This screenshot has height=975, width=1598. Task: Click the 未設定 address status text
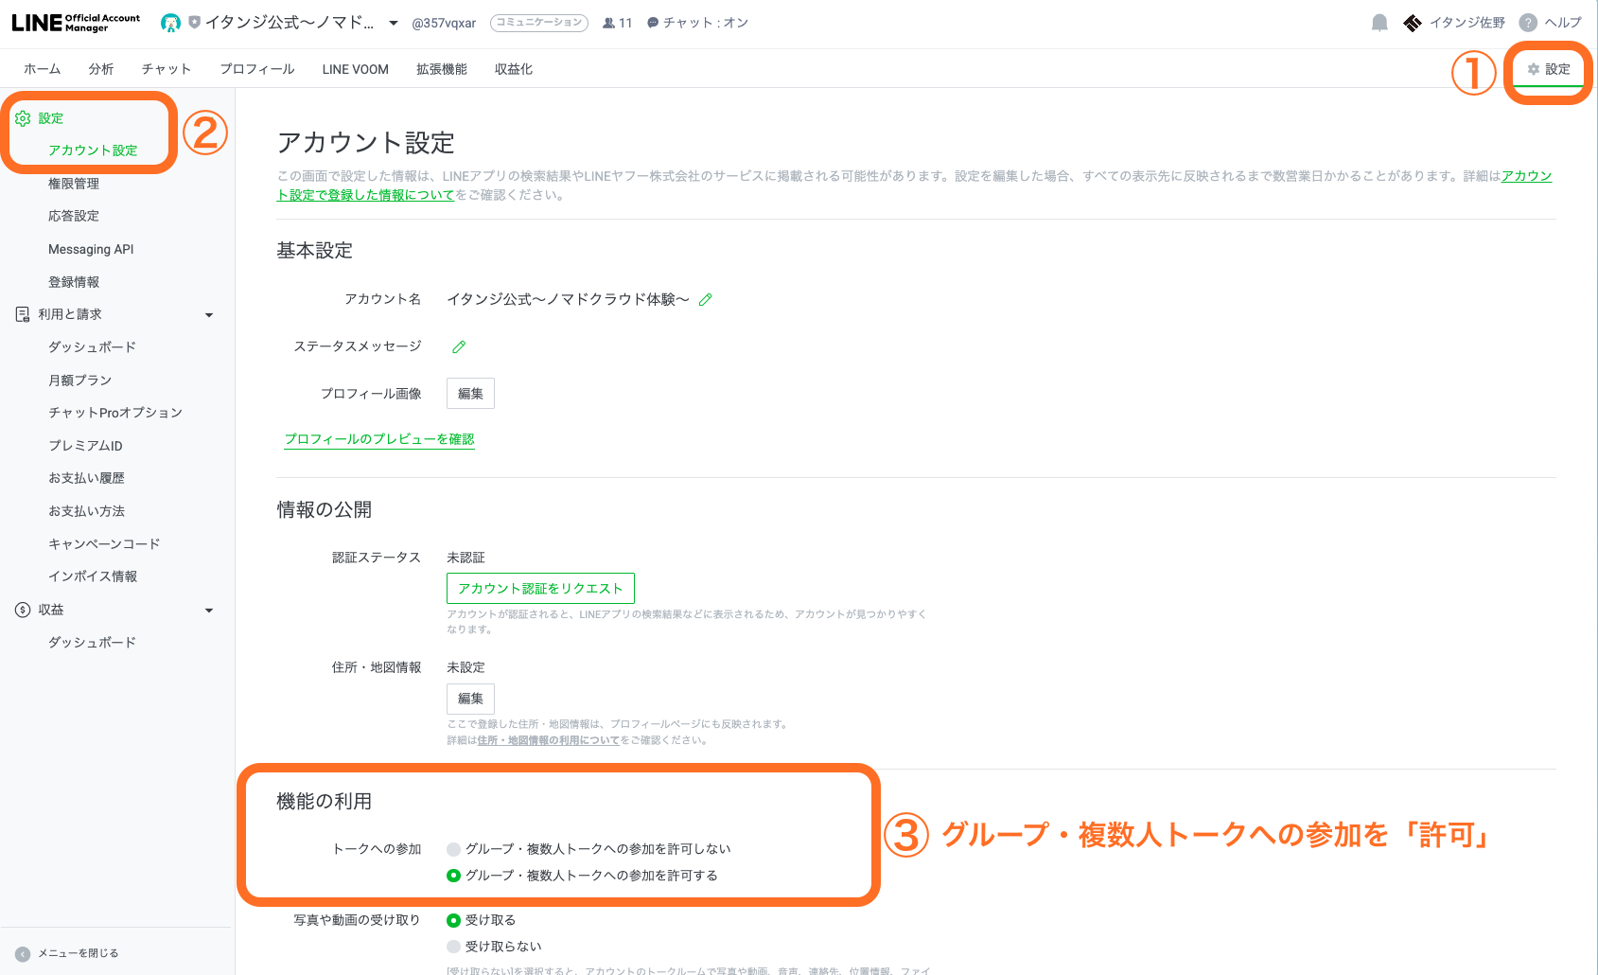point(465,667)
